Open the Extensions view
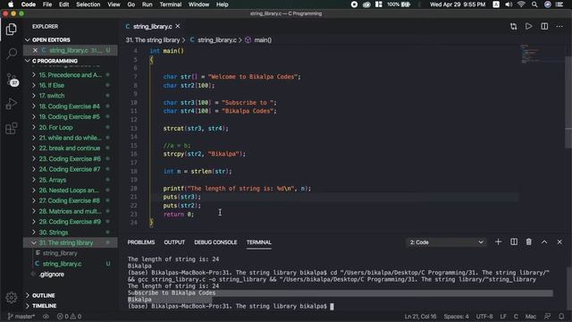The image size is (572, 322). (x=12, y=128)
